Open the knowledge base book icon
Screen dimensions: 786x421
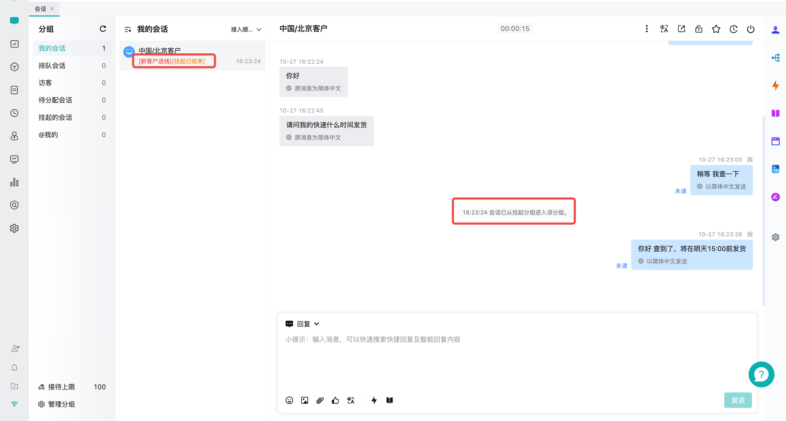coord(390,400)
